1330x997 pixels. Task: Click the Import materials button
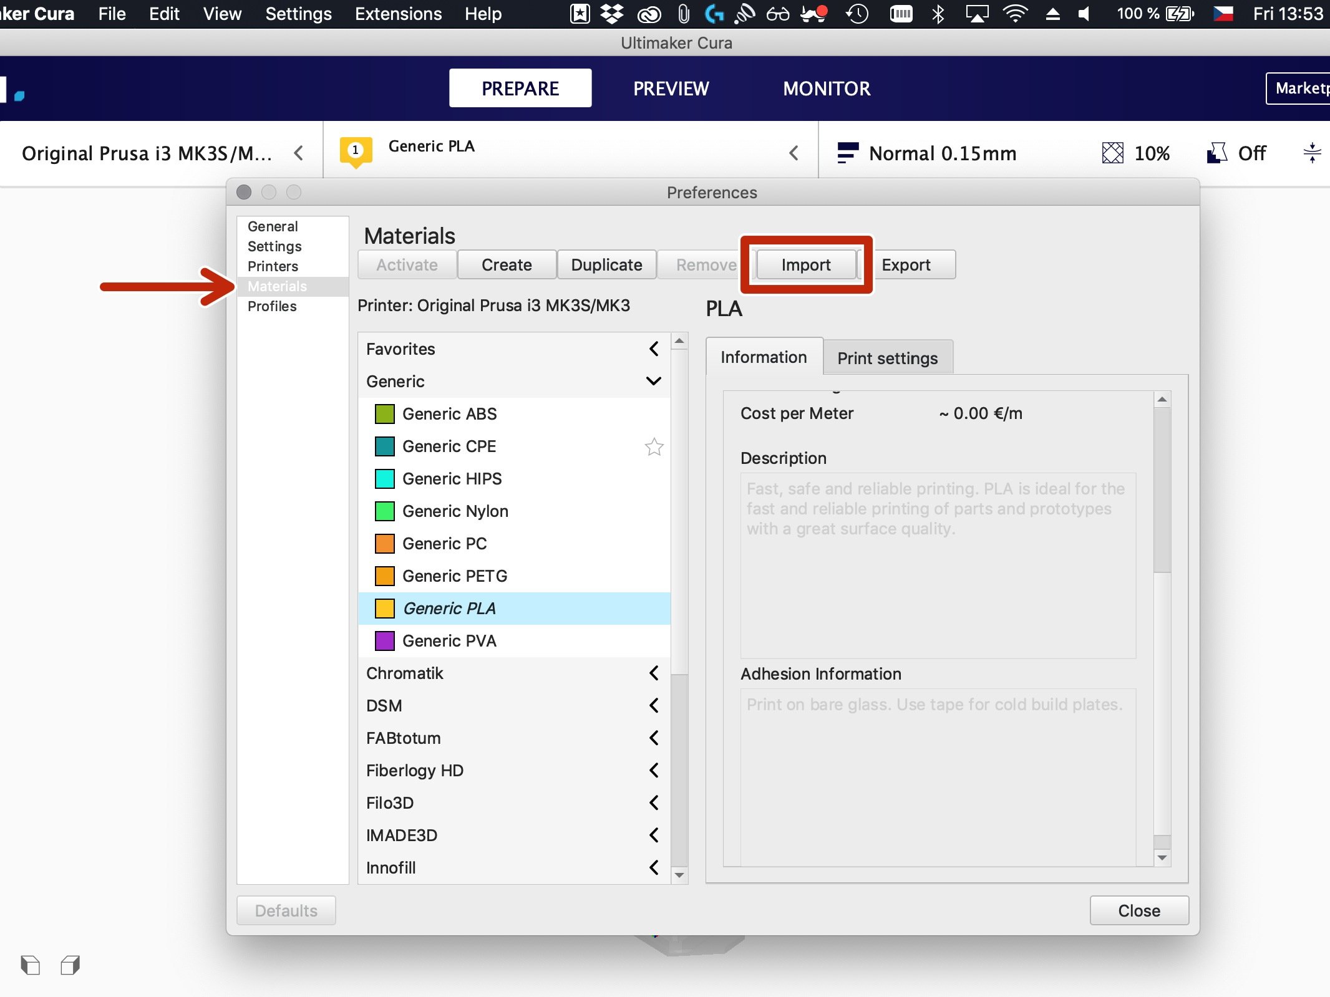pos(806,264)
